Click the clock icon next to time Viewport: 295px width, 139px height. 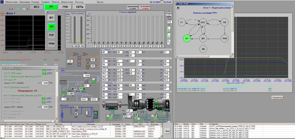162,2
